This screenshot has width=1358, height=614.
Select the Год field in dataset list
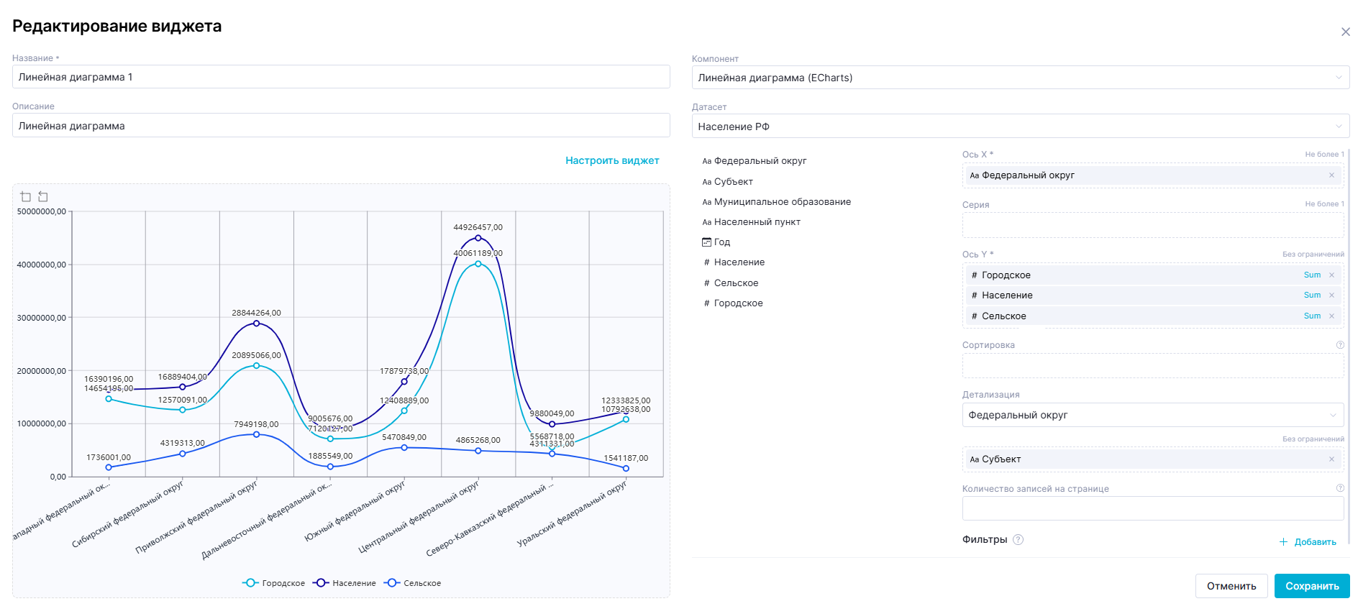point(721,242)
